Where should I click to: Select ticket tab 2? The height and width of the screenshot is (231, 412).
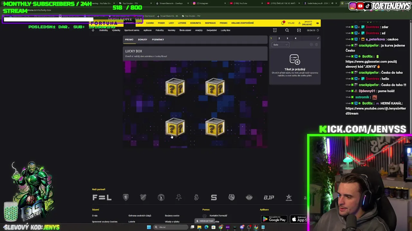click(x=279, y=38)
